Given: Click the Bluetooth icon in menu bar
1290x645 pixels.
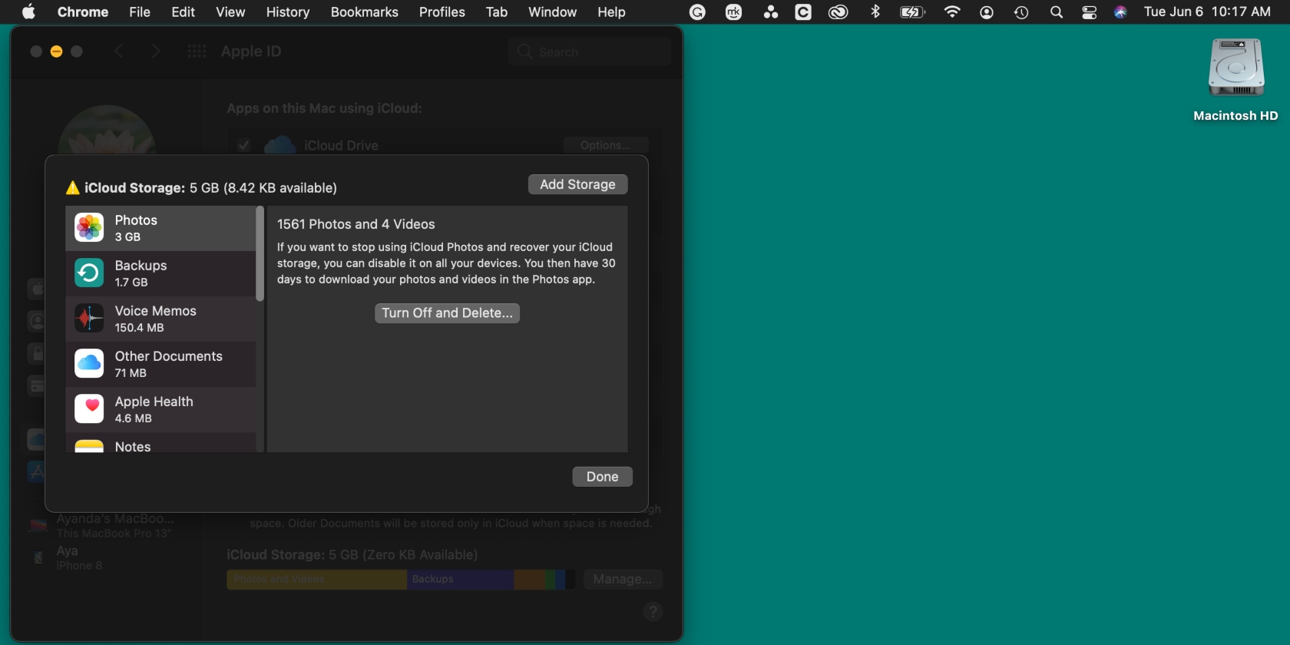Looking at the screenshot, I should (875, 12).
